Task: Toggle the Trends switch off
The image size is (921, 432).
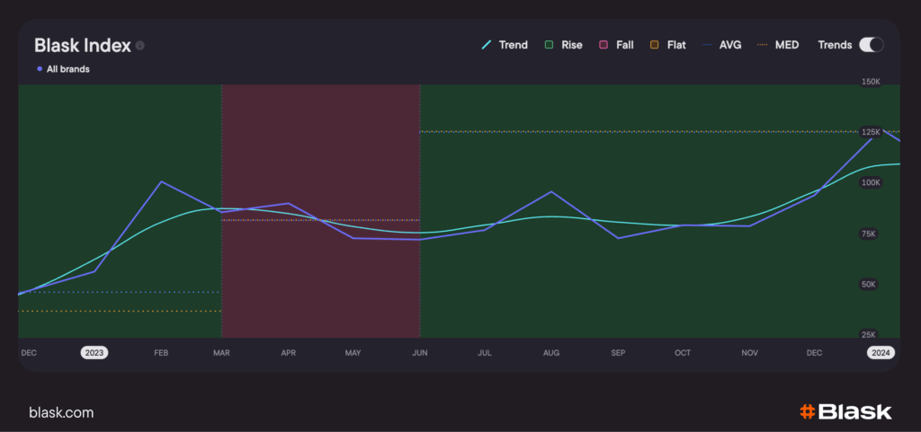Action: point(871,45)
